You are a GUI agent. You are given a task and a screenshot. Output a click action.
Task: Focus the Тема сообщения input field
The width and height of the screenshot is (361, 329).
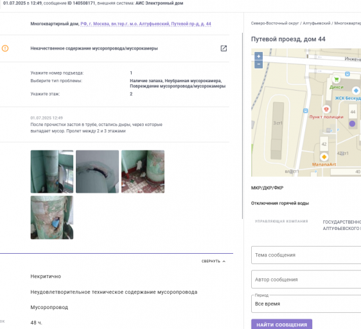(306, 255)
